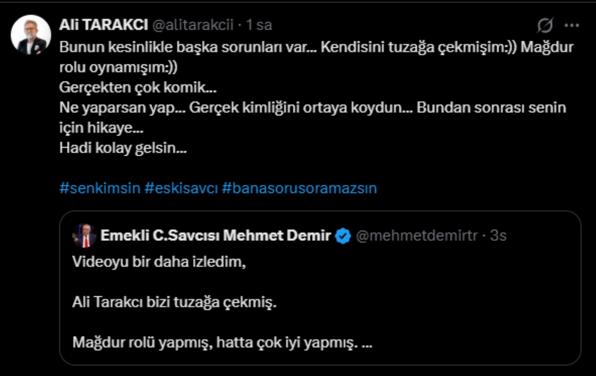This screenshot has height=376, width=596.
Task: Expand the truncated quoted post ellipsis
Action: tap(367, 343)
